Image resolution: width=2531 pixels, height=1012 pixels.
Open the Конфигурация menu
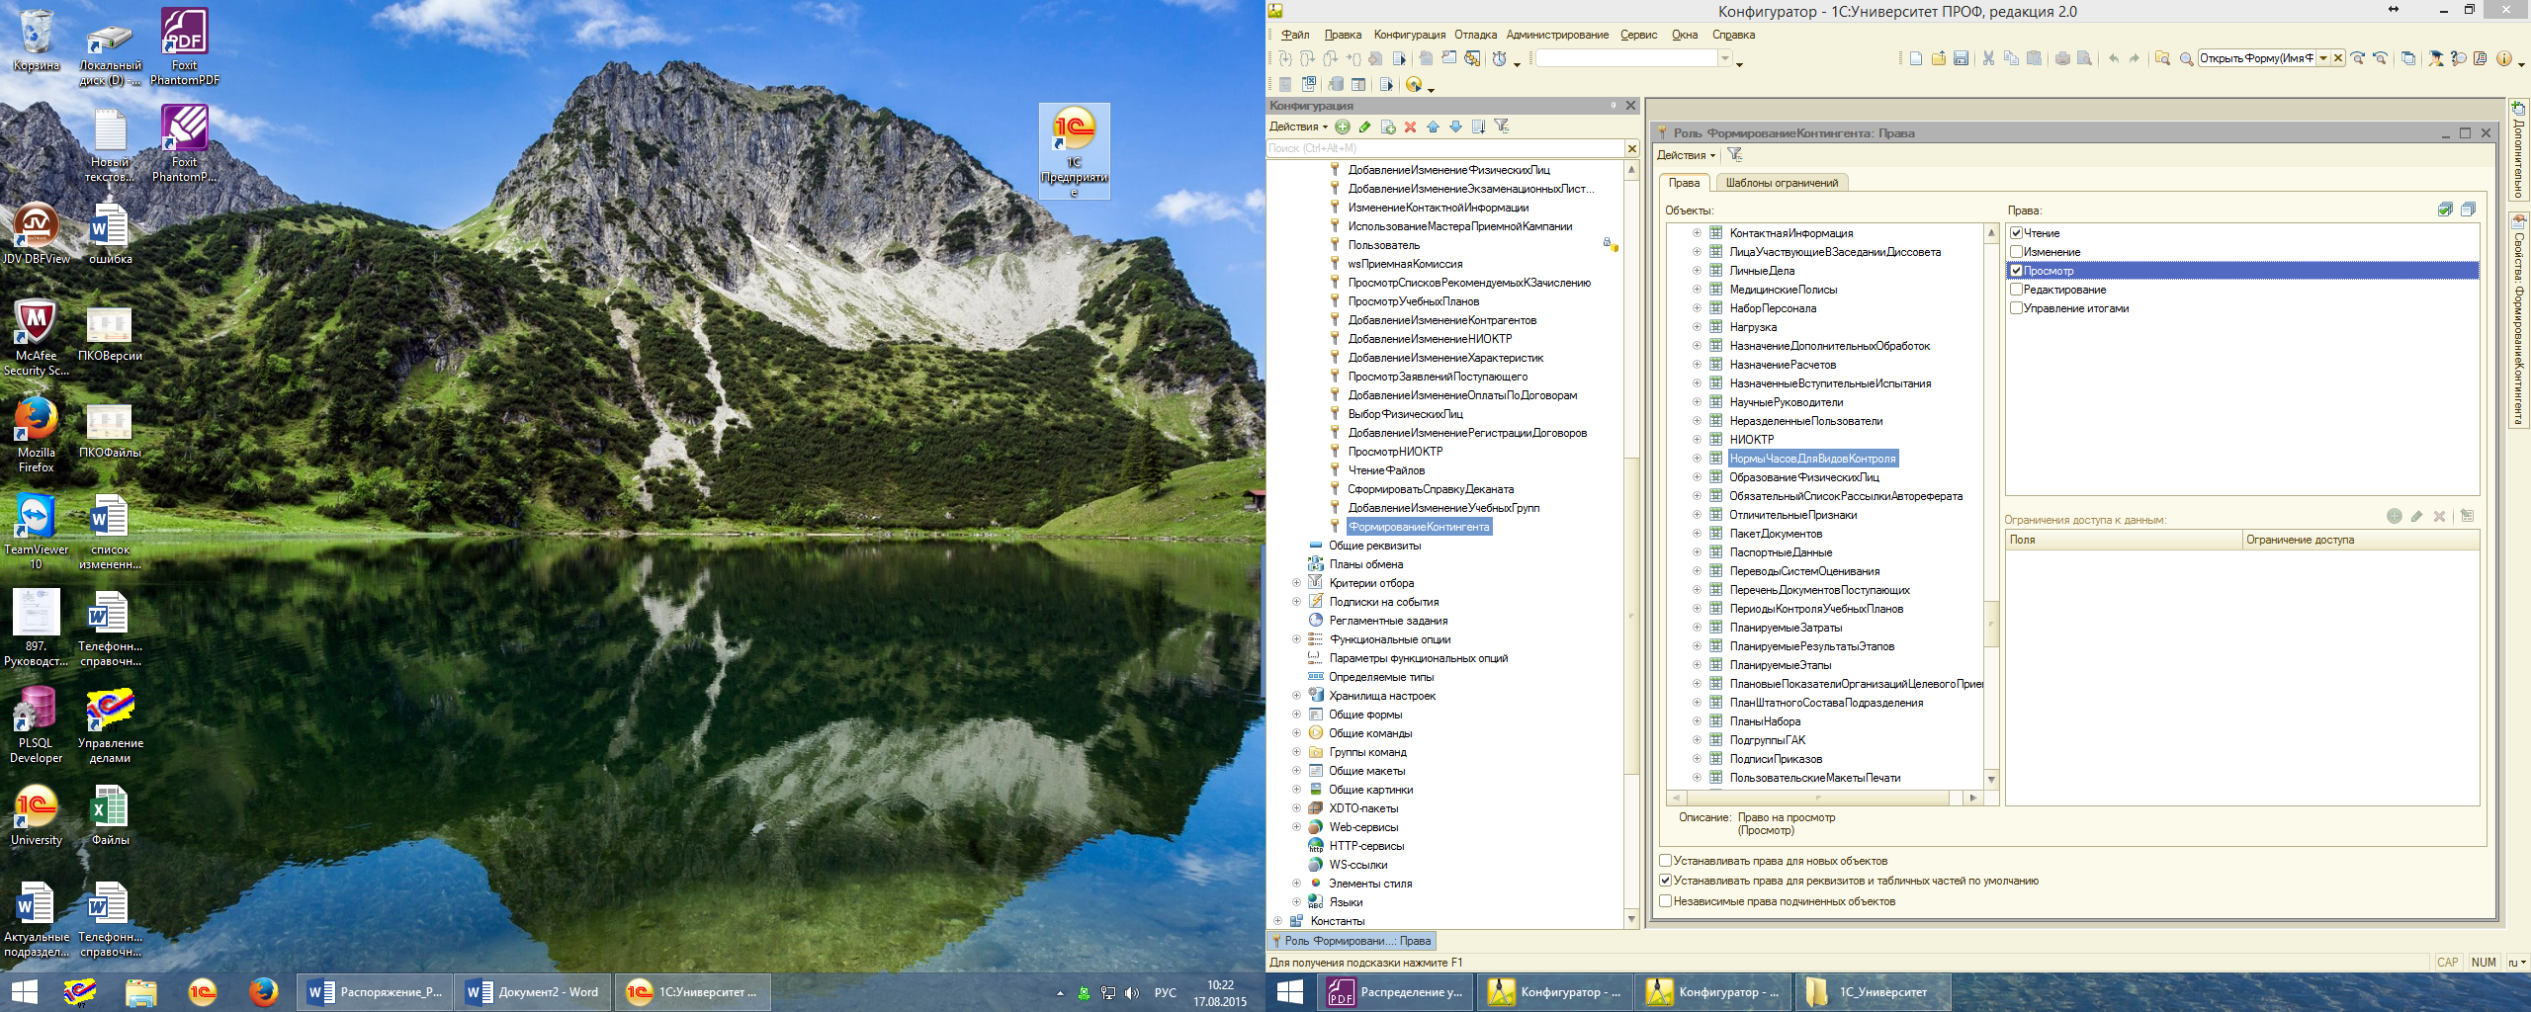point(1409,35)
